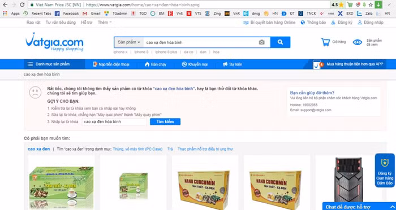The height and width of the screenshot is (210, 396).
Task: Click the browser back arrow
Action: coord(5,5)
